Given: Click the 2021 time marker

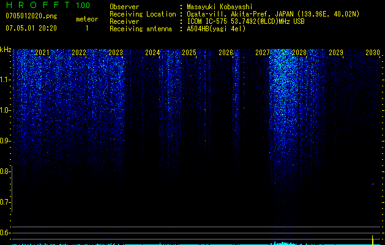Looking at the screenshot, I should [x=42, y=52].
